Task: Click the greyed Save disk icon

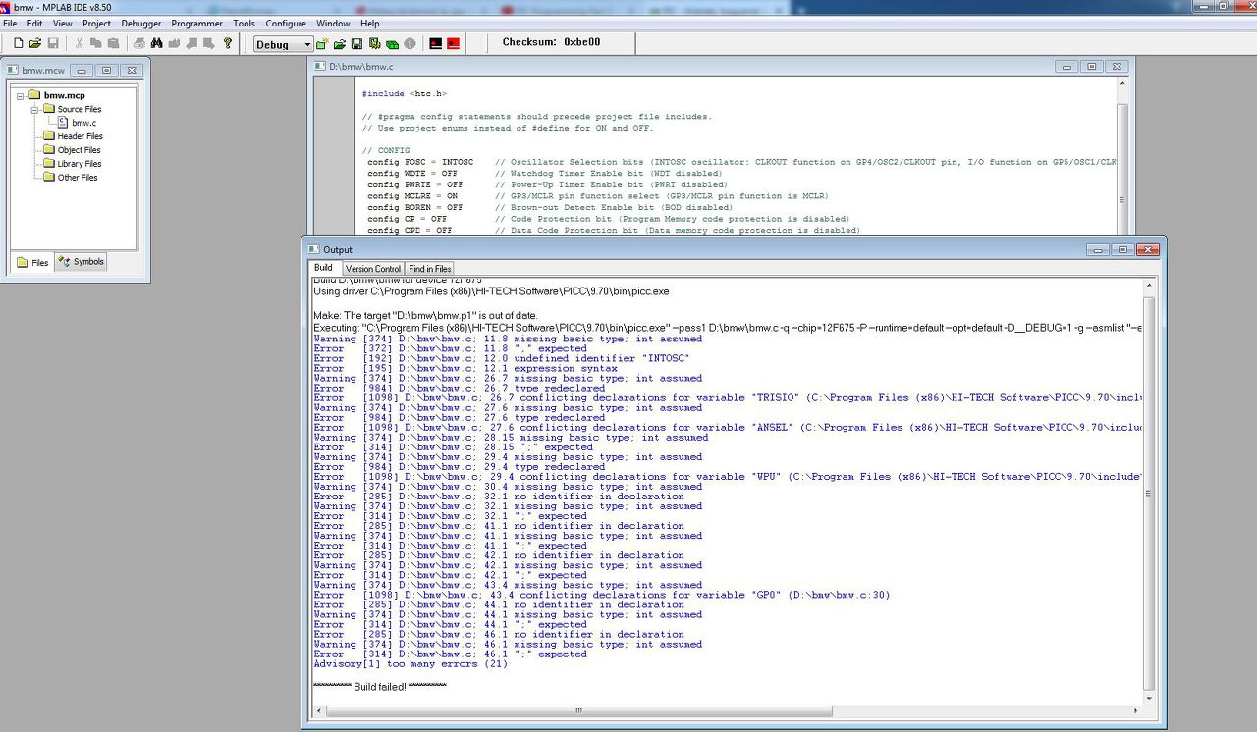Action: [53, 43]
